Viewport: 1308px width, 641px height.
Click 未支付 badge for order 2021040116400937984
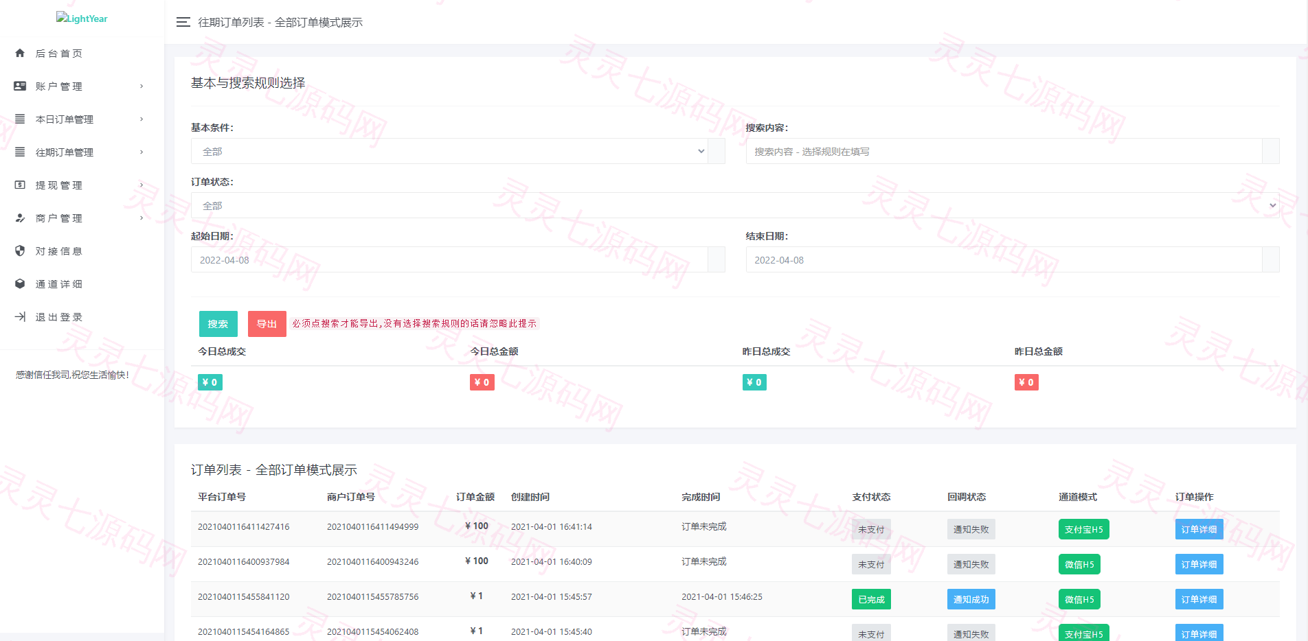click(871, 564)
